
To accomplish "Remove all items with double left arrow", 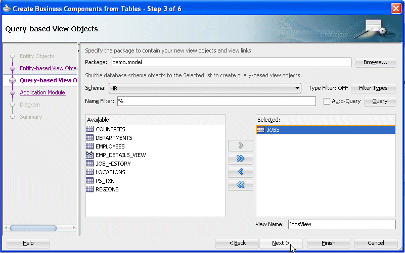I will (241, 185).
